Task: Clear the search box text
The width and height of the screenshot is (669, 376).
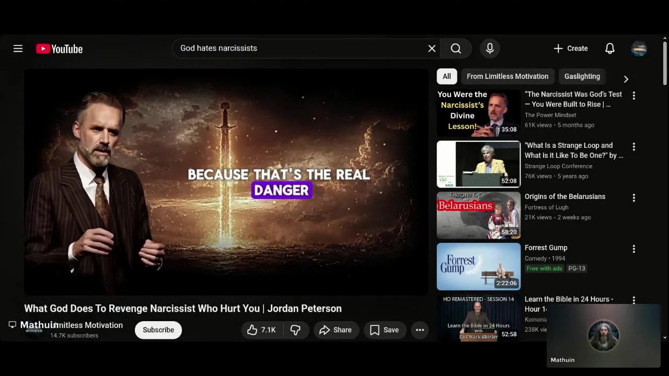Action: (432, 49)
